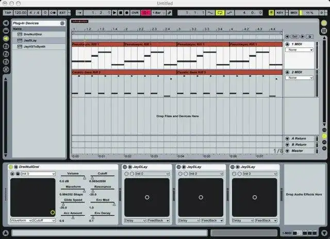Select the second Caustic Bass Riff 2 clip
The width and height of the screenshot is (330, 239).
[x=229, y=72]
